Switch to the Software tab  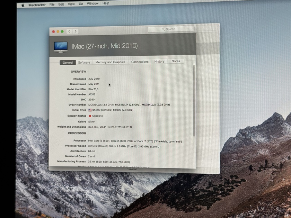[84, 62]
